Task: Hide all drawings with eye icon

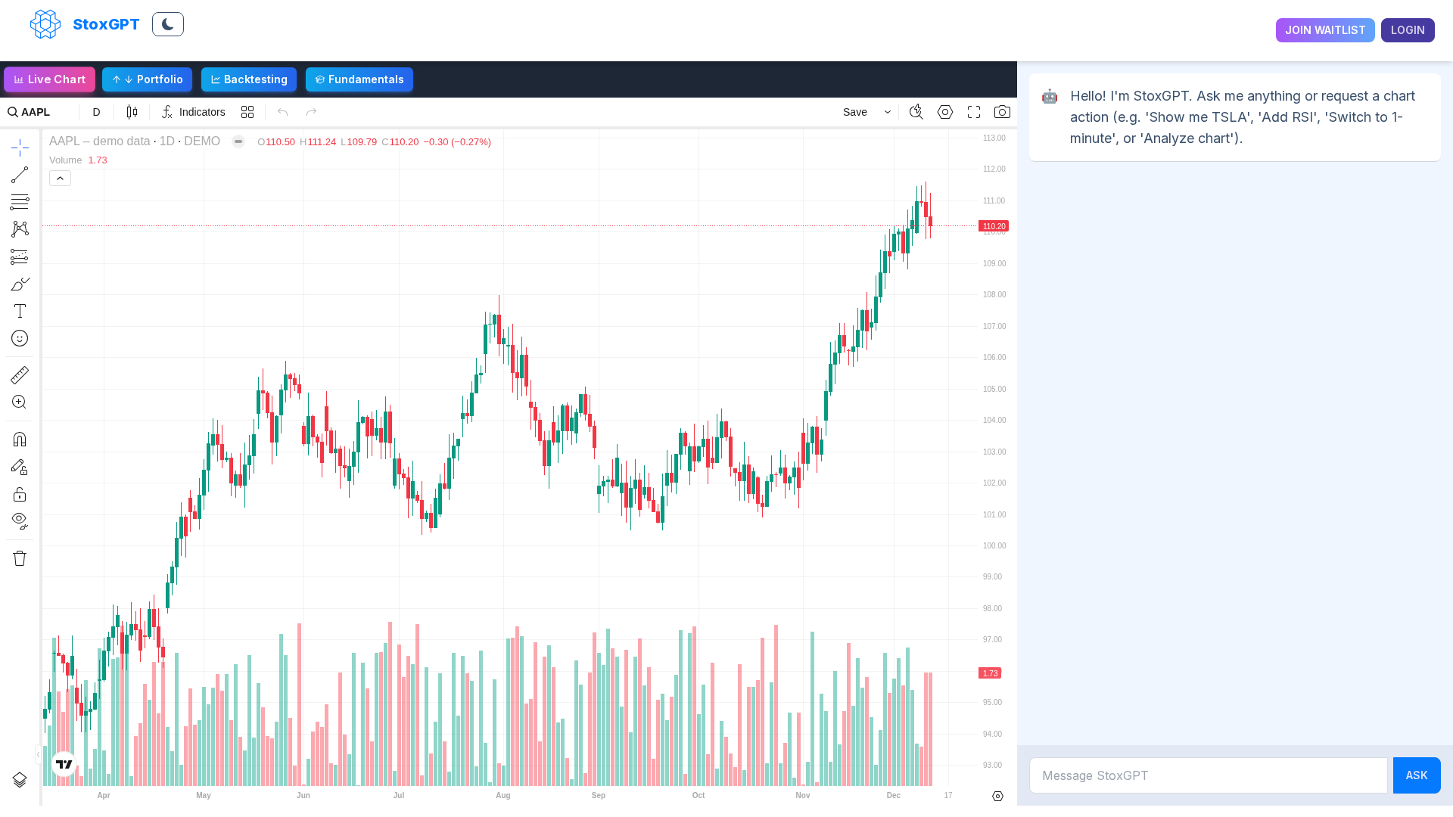Action: pos(20,520)
